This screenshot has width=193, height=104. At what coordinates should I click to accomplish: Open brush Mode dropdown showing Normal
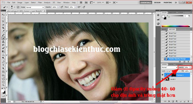point(35,7)
